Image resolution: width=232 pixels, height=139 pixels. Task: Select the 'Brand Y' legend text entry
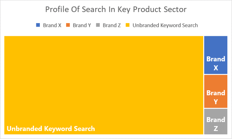pos(82,25)
